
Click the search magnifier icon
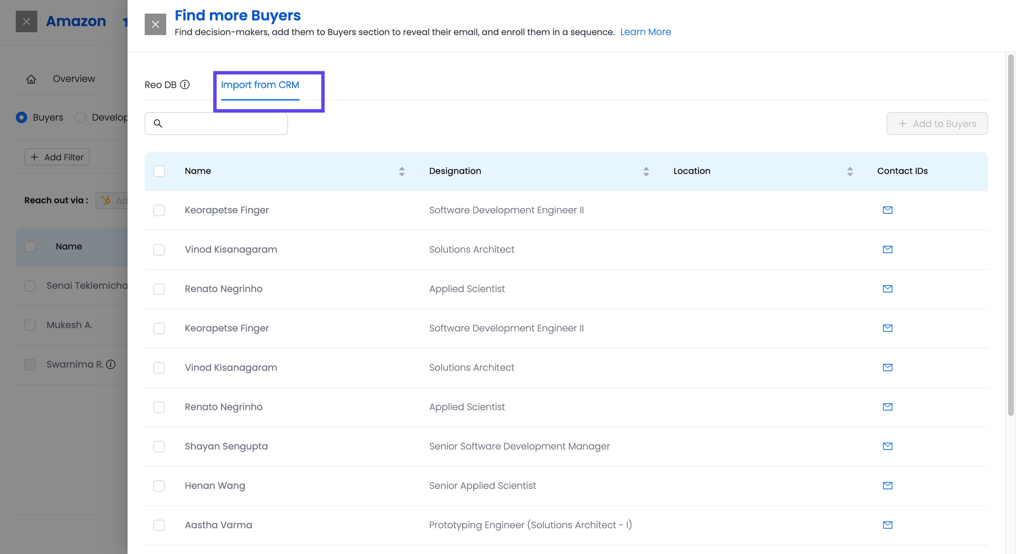[158, 123]
